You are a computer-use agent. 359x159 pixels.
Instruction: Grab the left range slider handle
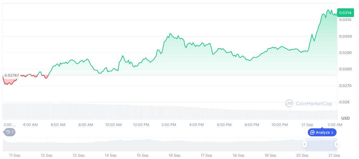click(x=305, y=144)
